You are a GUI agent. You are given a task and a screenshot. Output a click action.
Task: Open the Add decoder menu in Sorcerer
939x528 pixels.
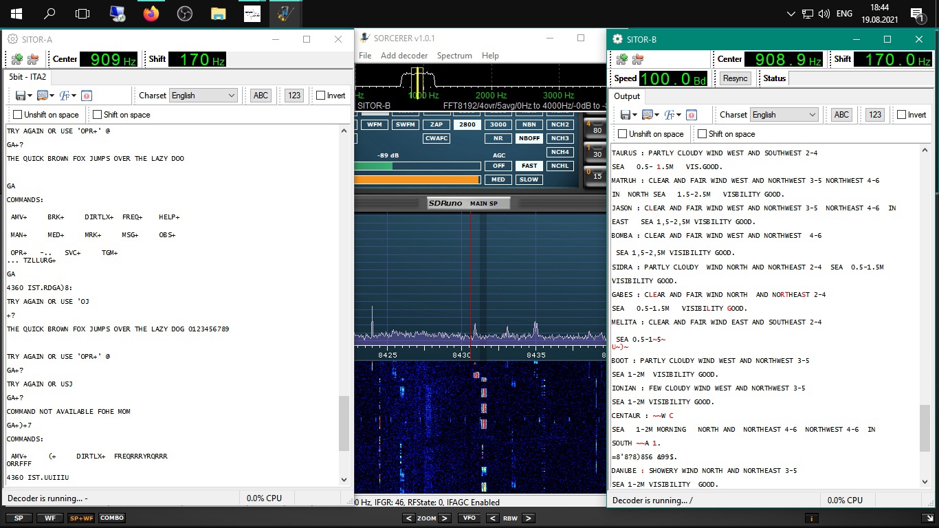click(404, 56)
